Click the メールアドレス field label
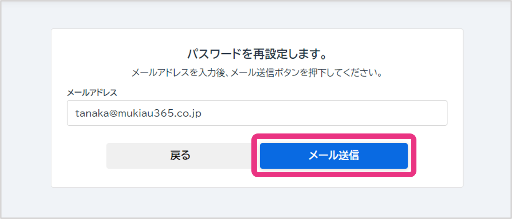The width and height of the screenshot is (512, 219). tap(92, 92)
